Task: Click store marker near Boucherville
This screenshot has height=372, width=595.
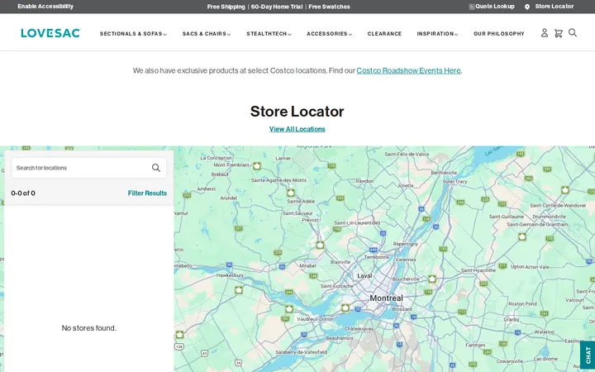Action: tap(432, 279)
